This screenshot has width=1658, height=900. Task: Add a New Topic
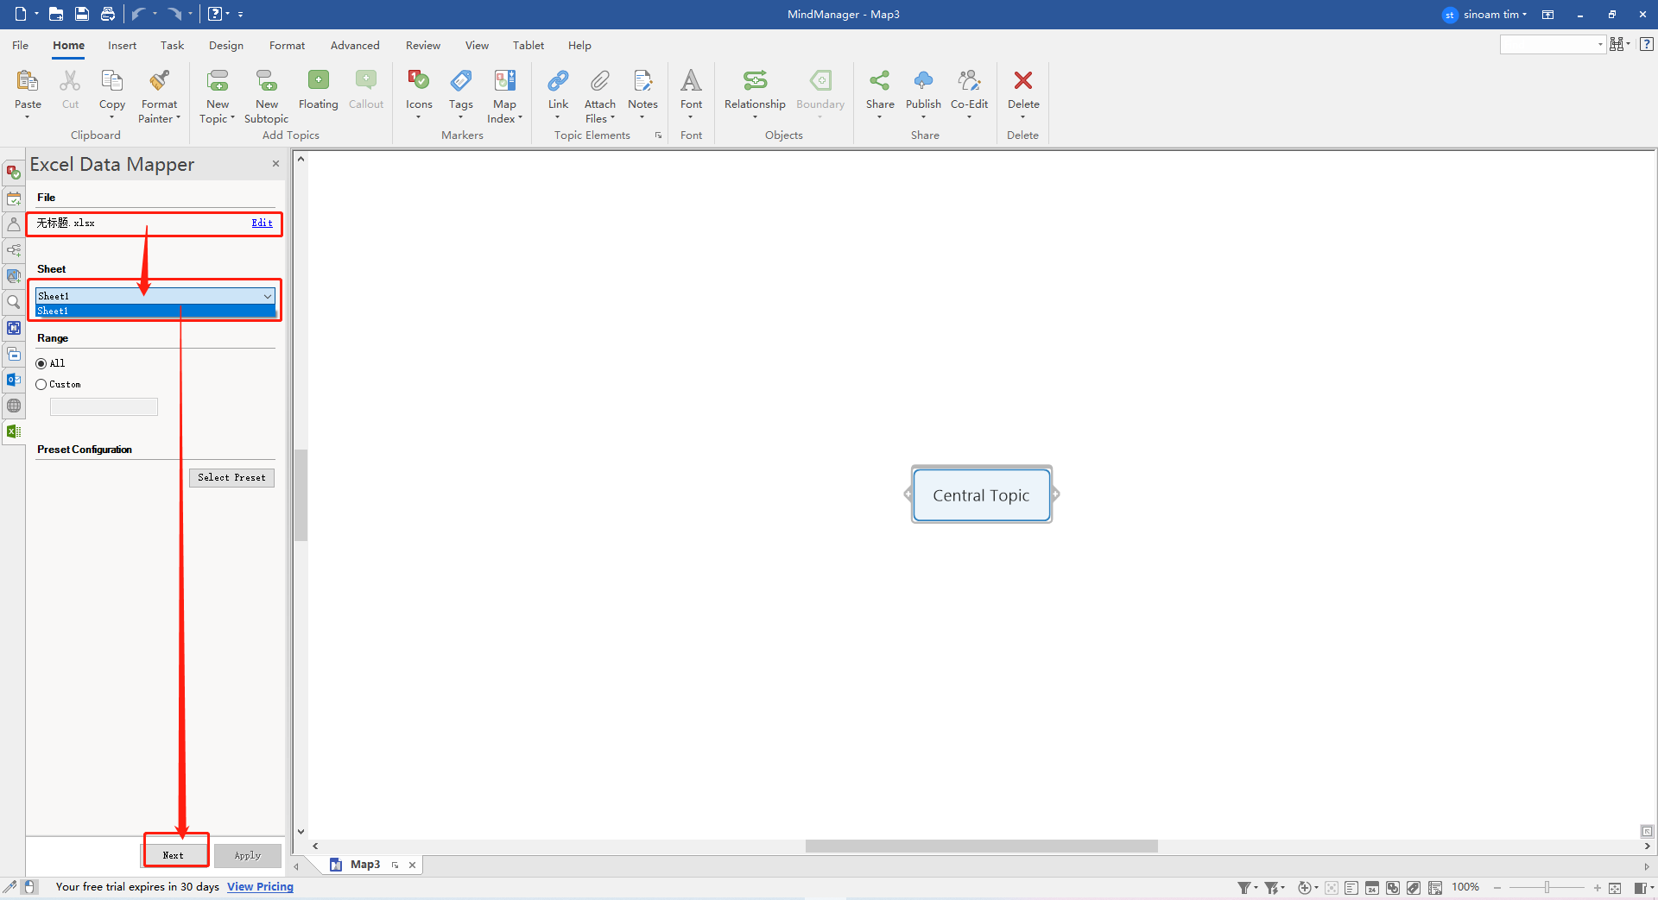[218, 81]
